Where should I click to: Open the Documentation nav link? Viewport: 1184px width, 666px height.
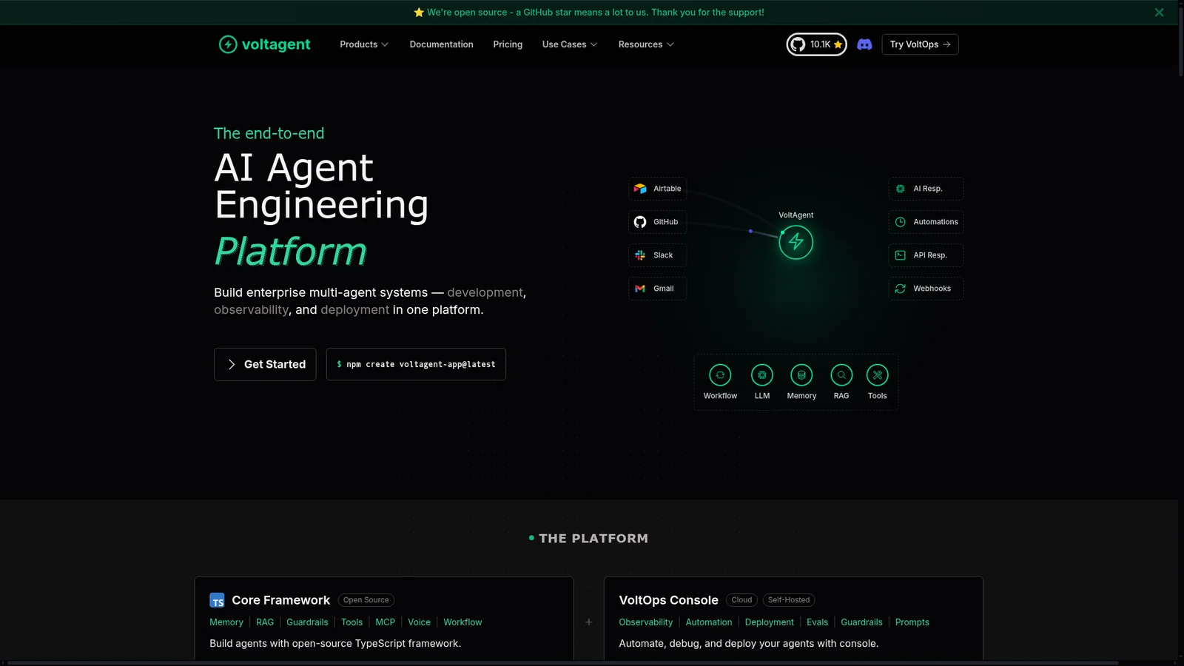(441, 44)
